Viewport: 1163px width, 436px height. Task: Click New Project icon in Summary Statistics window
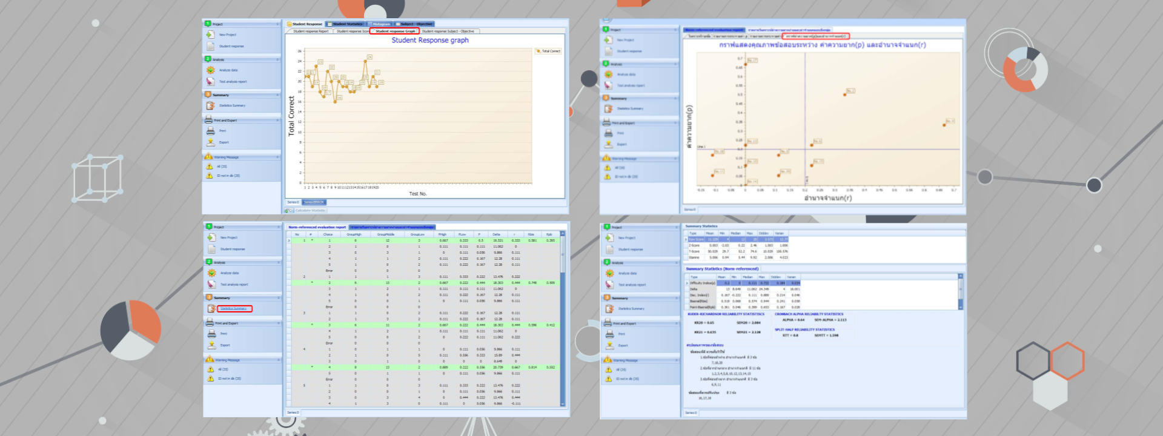(609, 238)
